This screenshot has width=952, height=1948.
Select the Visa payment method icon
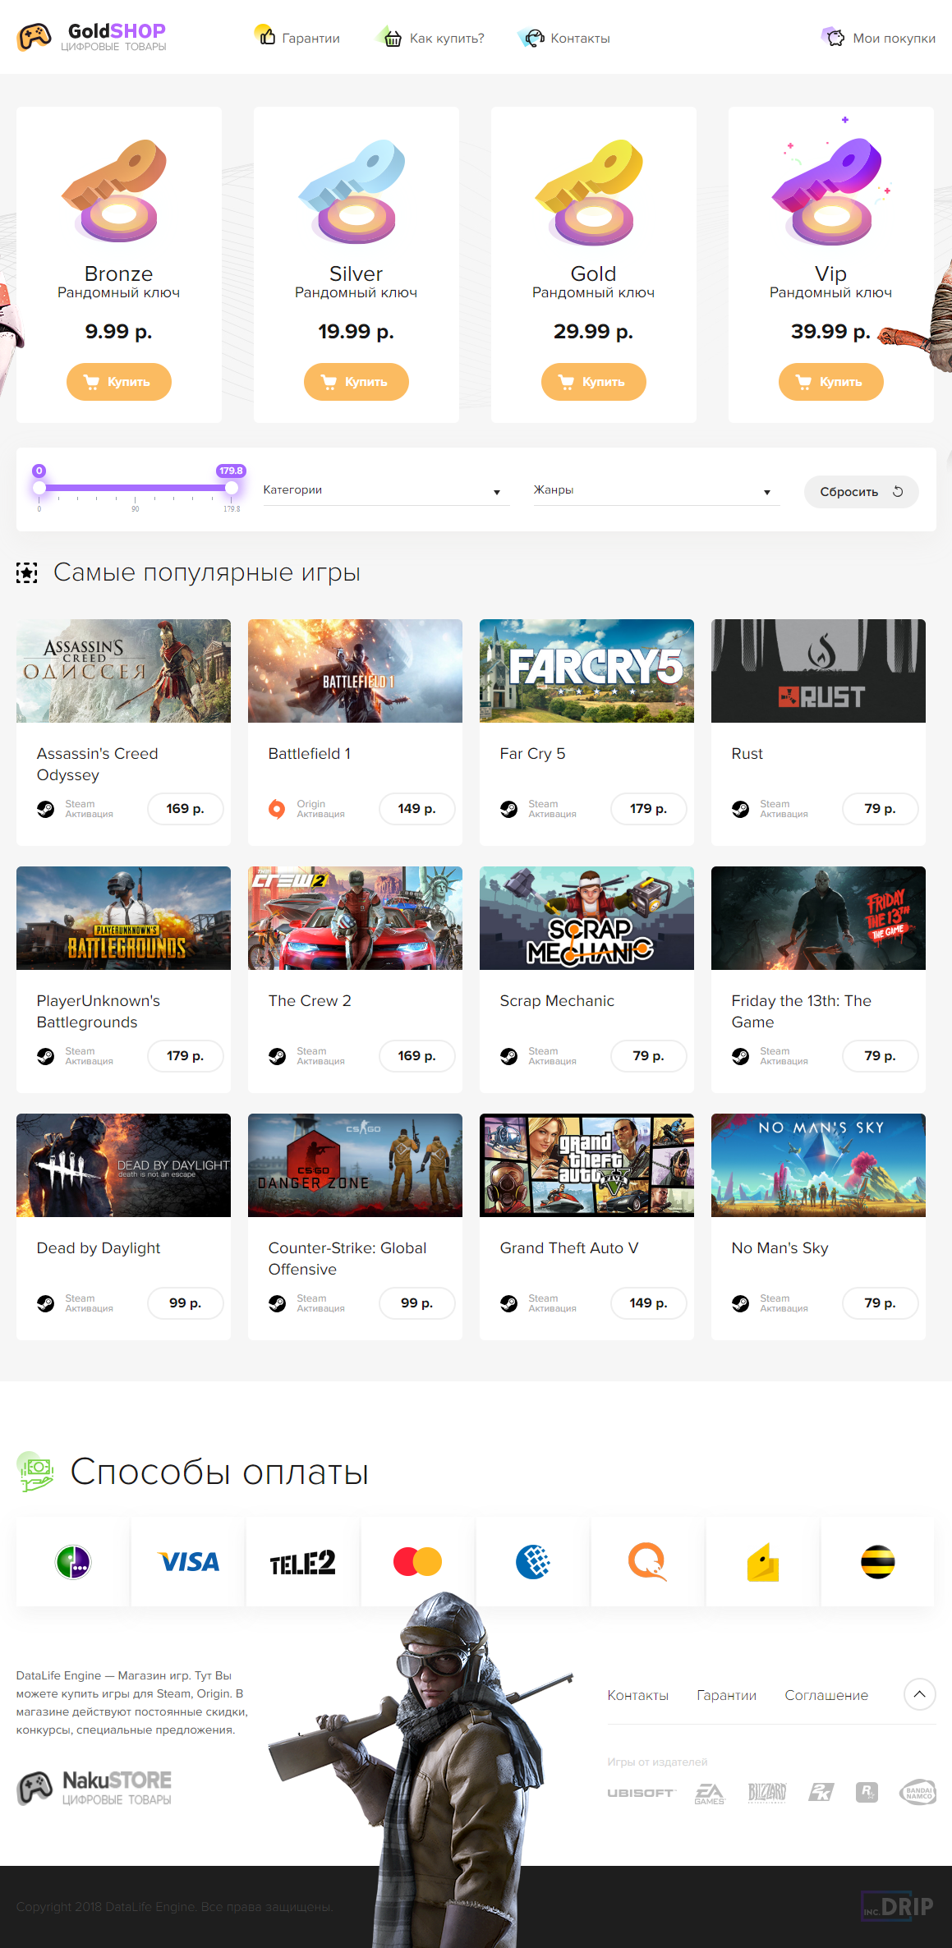[188, 1561]
